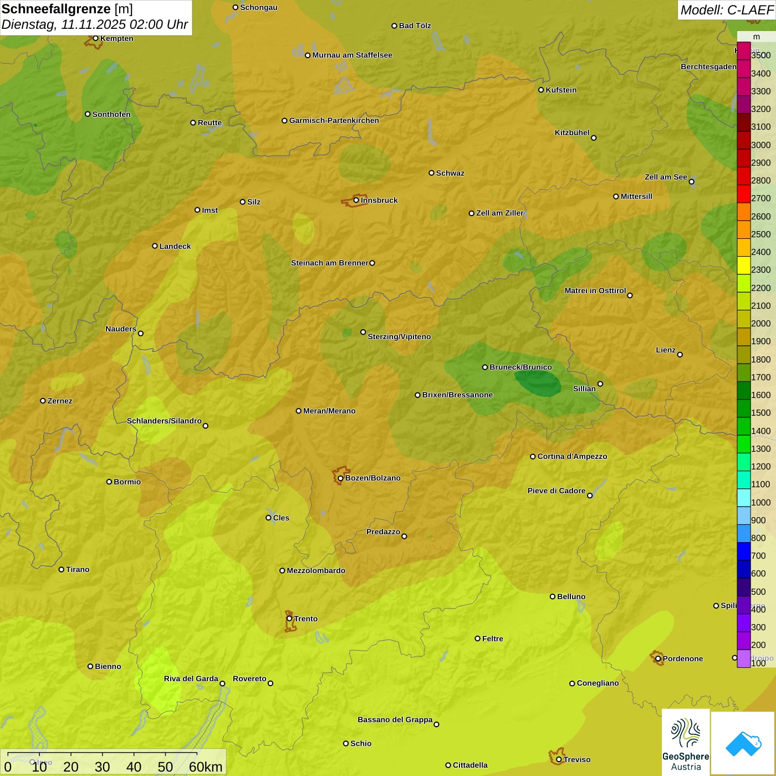Click the "Schneefallgrenze [m]" title
This screenshot has width=776, height=776.
click(67, 9)
